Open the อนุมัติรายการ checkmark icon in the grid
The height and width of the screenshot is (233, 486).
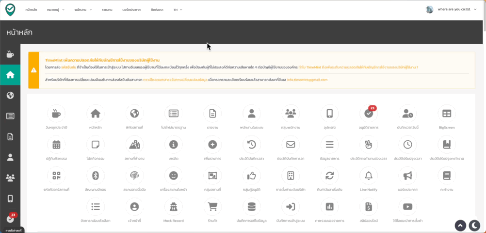pos(369,114)
